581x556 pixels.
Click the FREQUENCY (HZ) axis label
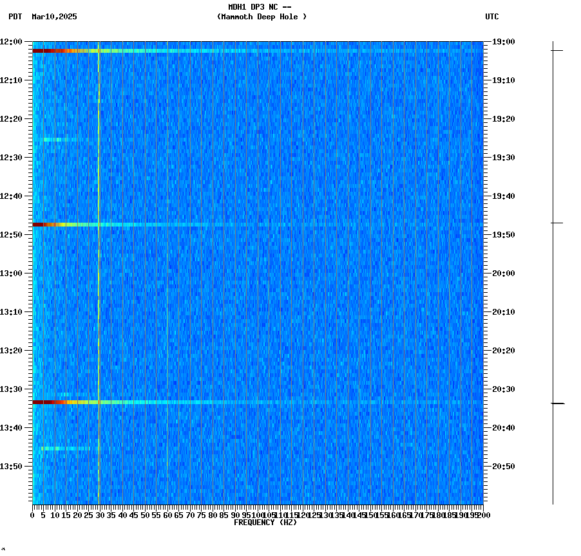coord(265,523)
